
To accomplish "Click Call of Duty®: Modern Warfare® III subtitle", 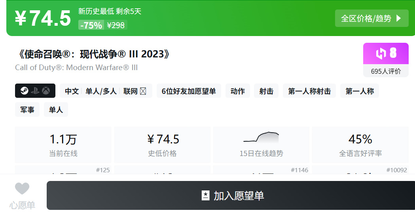I will click(76, 68).
